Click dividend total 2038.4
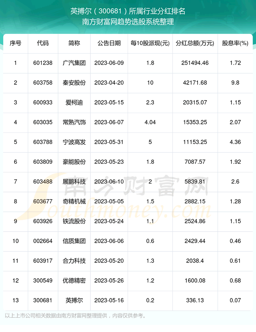 [195, 260]
